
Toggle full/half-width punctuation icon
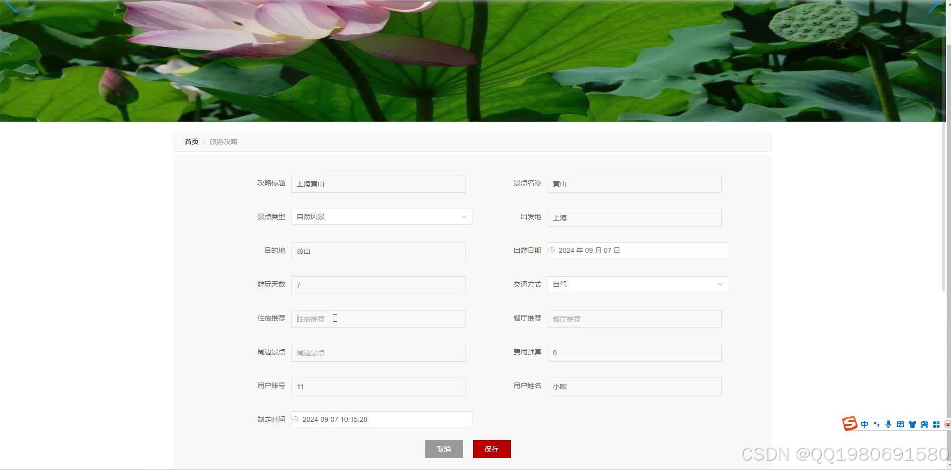876,424
